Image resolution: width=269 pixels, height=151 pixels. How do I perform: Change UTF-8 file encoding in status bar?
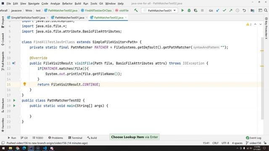pyautogui.click(x=225, y=143)
